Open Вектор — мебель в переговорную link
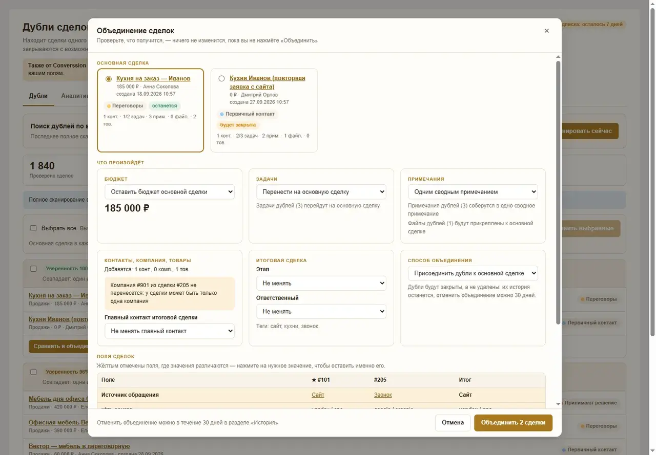 coord(79,446)
